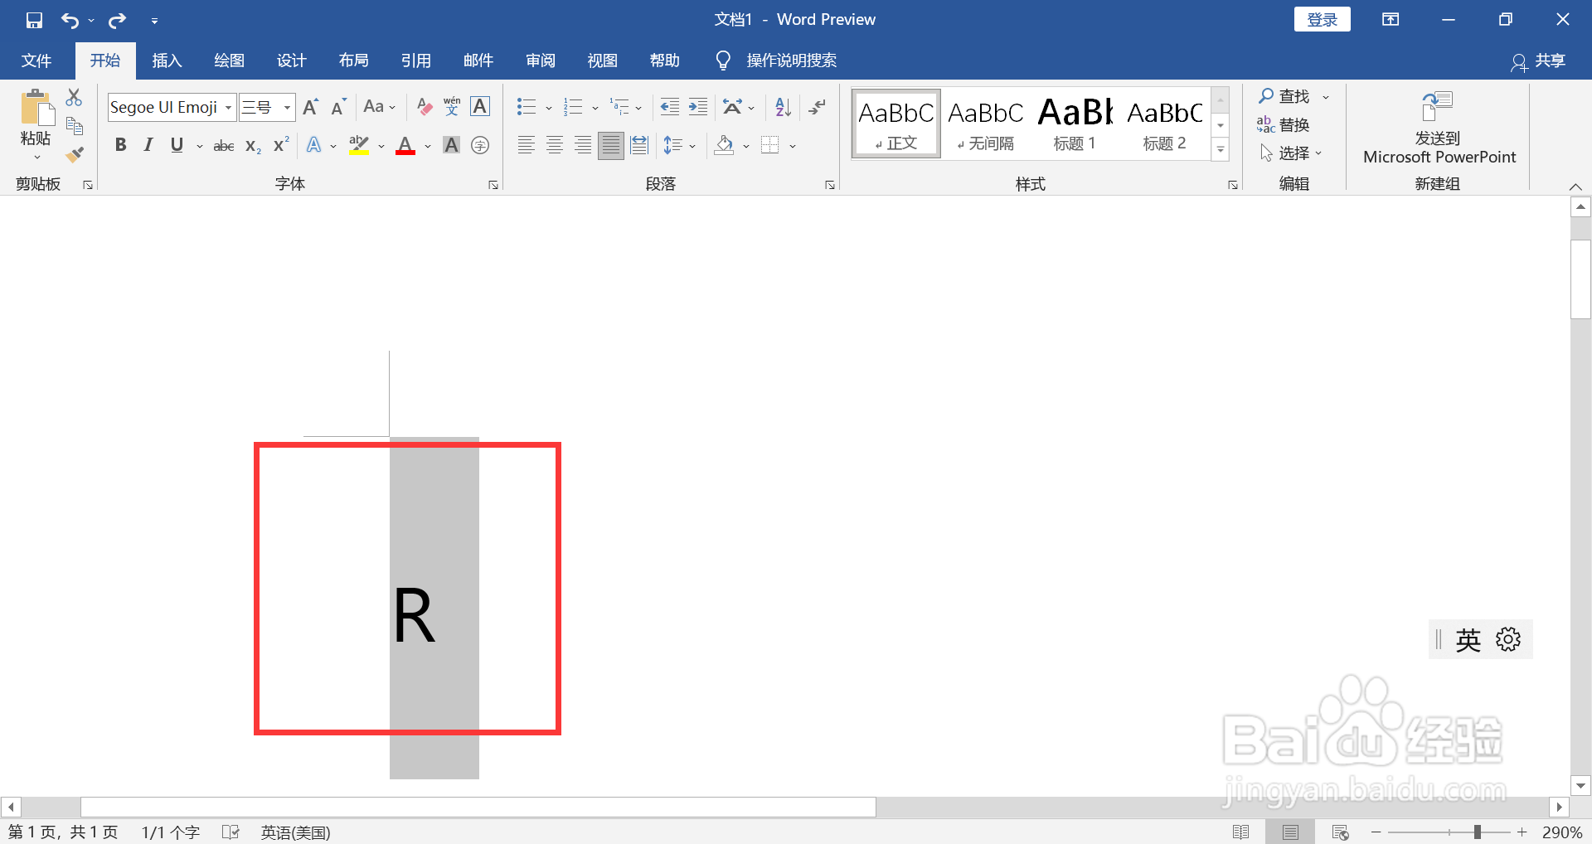Click the Share (共享) button
This screenshot has height=844, width=1592.
1538,61
